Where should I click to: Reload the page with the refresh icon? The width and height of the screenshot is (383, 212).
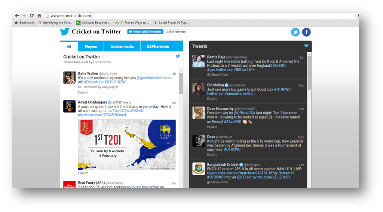32,16
